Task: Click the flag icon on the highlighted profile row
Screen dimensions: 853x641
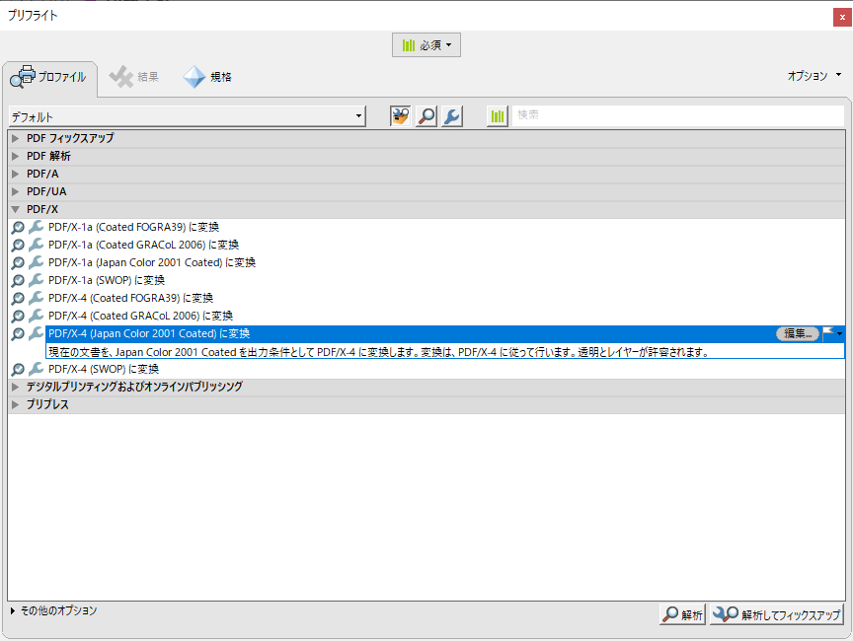Action: [x=830, y=333]
